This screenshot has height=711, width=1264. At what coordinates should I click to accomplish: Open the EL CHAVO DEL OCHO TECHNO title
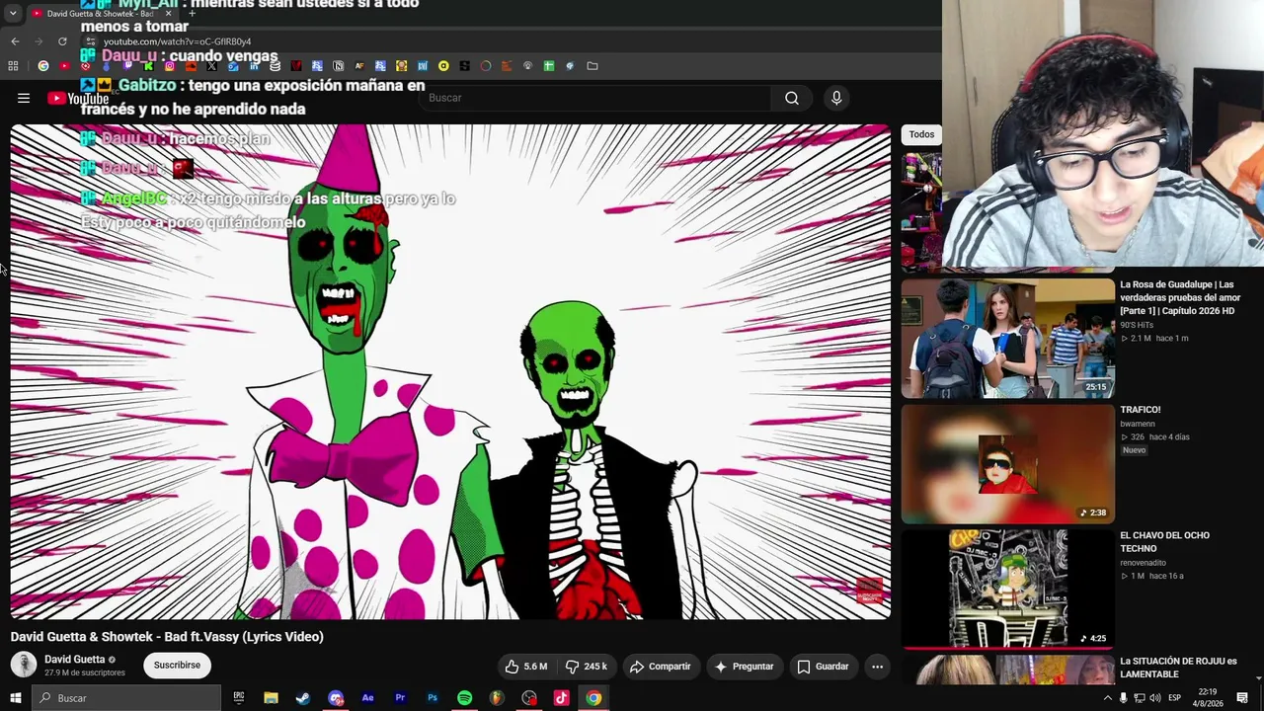(1164, 542)
